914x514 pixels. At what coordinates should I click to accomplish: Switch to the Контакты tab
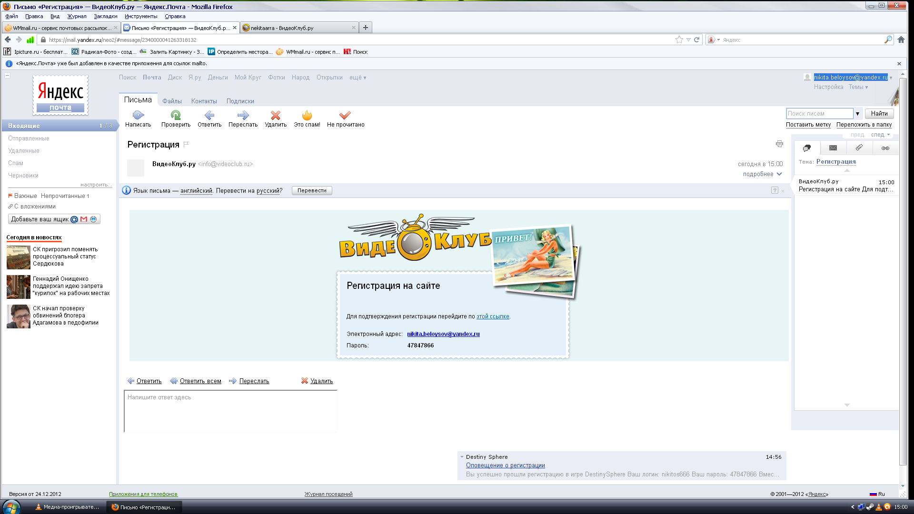click(204, 101)
